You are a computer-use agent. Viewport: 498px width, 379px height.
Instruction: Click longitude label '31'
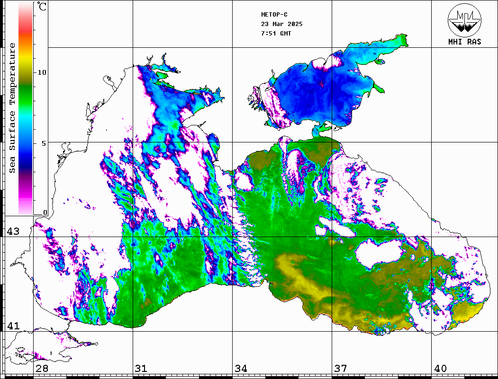tap(141, 368)
